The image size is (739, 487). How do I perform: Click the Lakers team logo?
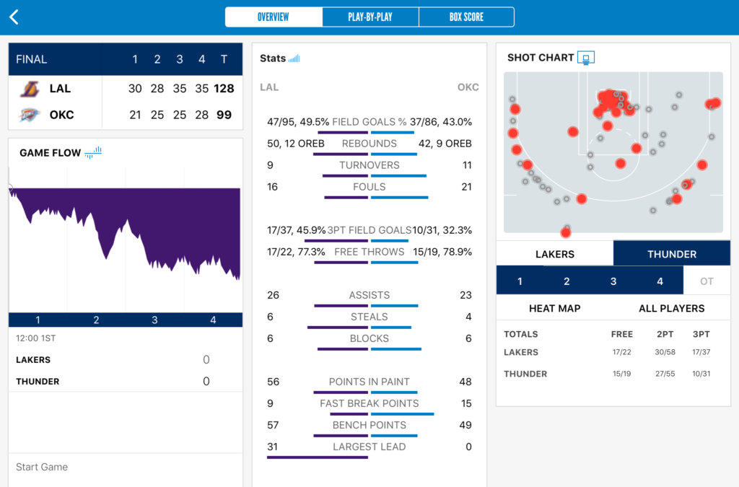[x=30, y=89]
